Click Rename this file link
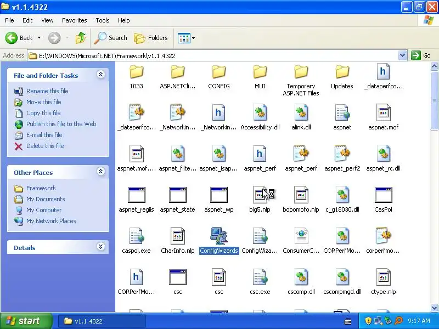Screen dimensions: 439x329 point(47,91)
